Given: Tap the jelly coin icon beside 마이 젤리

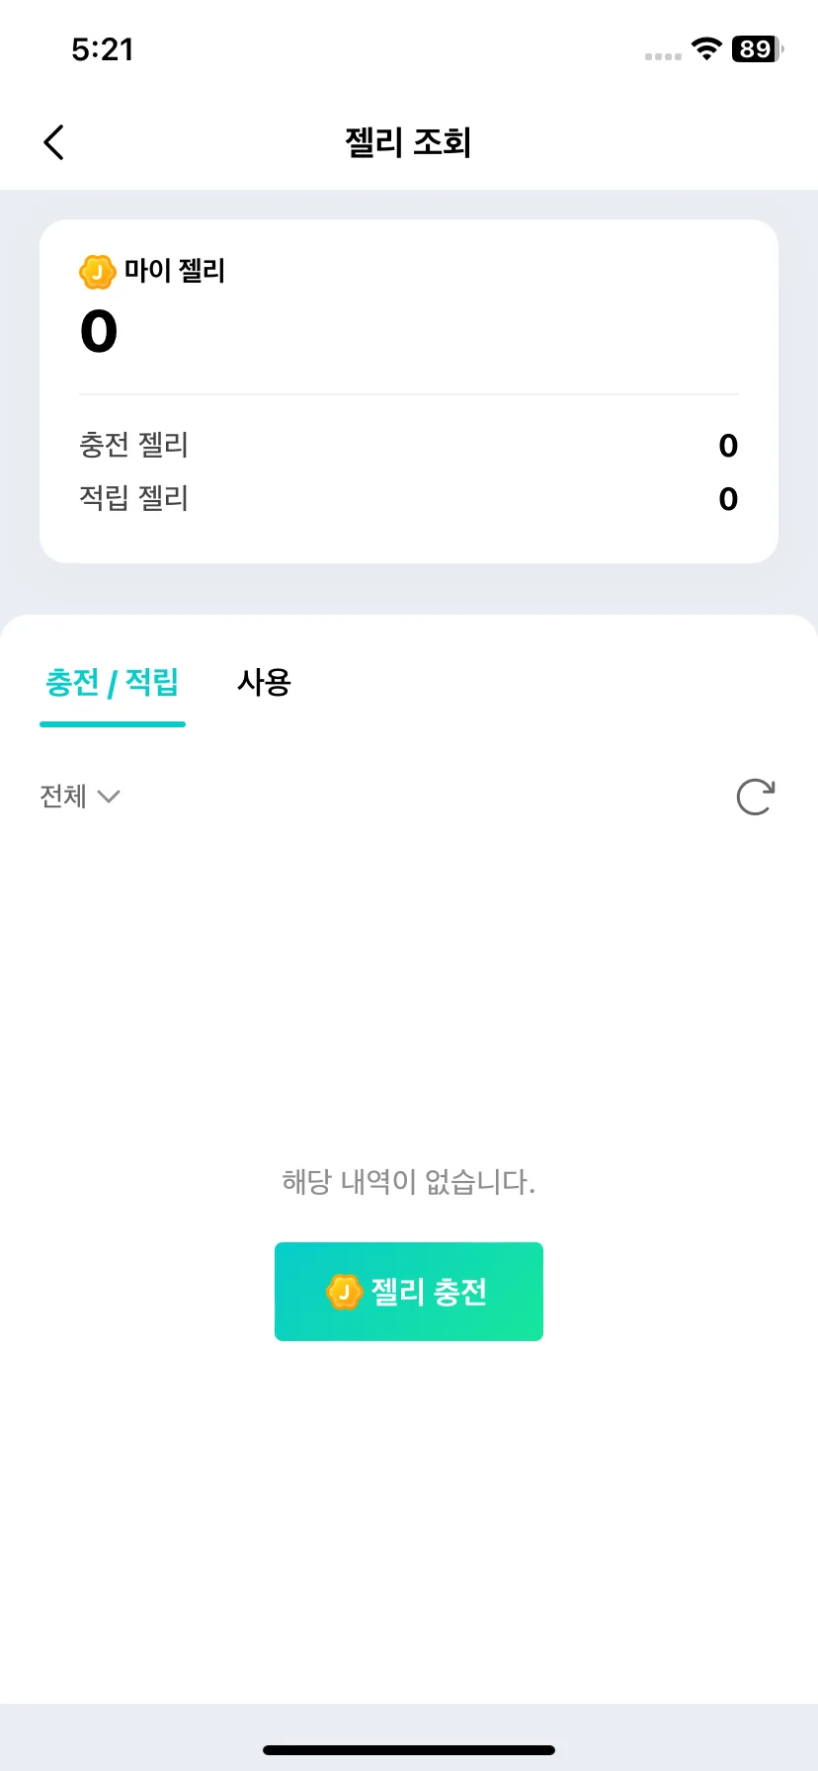Looking at the screenshot, I should 98,271.
